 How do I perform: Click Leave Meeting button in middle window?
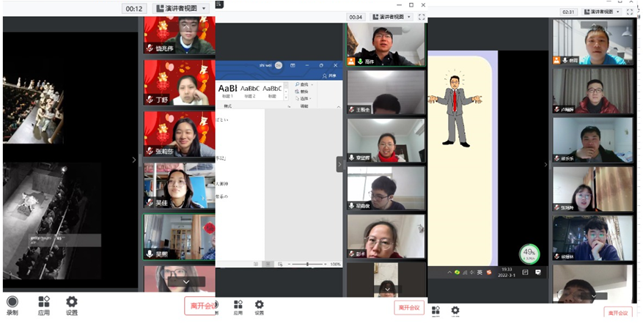408,308
